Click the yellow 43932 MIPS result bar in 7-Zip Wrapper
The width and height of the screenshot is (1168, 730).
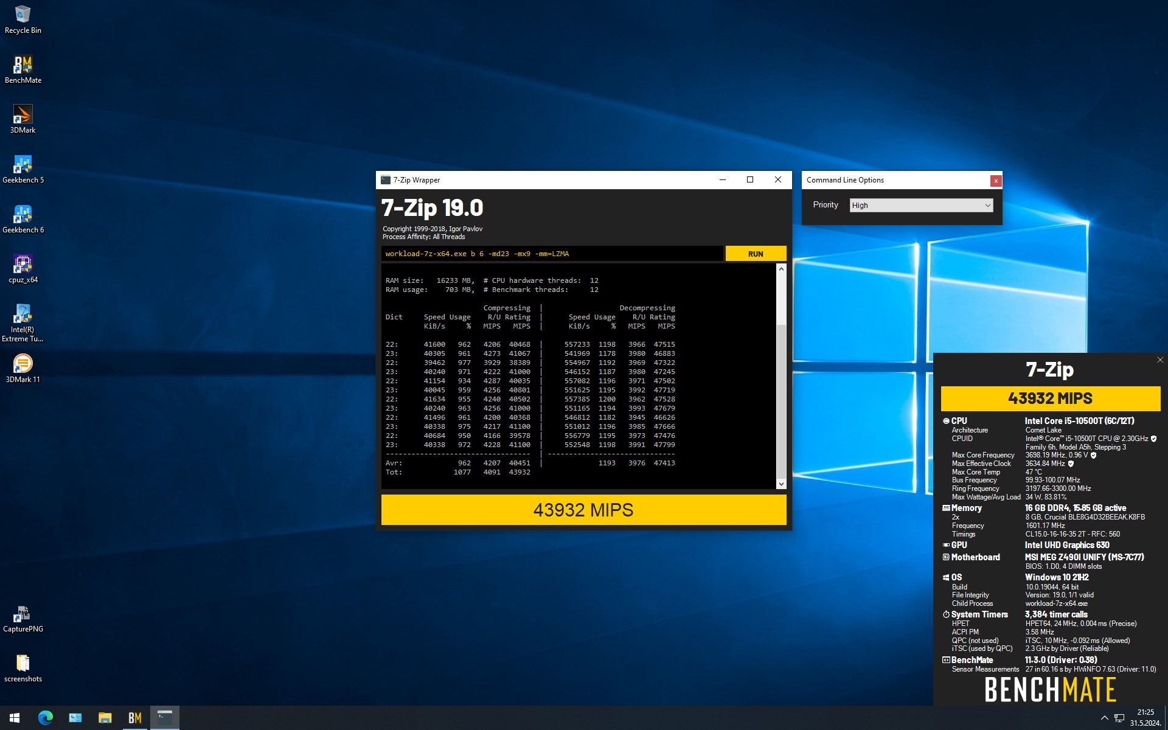point(583,510)
